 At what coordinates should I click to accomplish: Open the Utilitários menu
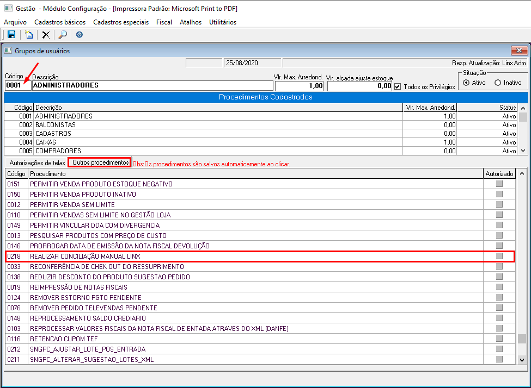(x=223, y=22)
